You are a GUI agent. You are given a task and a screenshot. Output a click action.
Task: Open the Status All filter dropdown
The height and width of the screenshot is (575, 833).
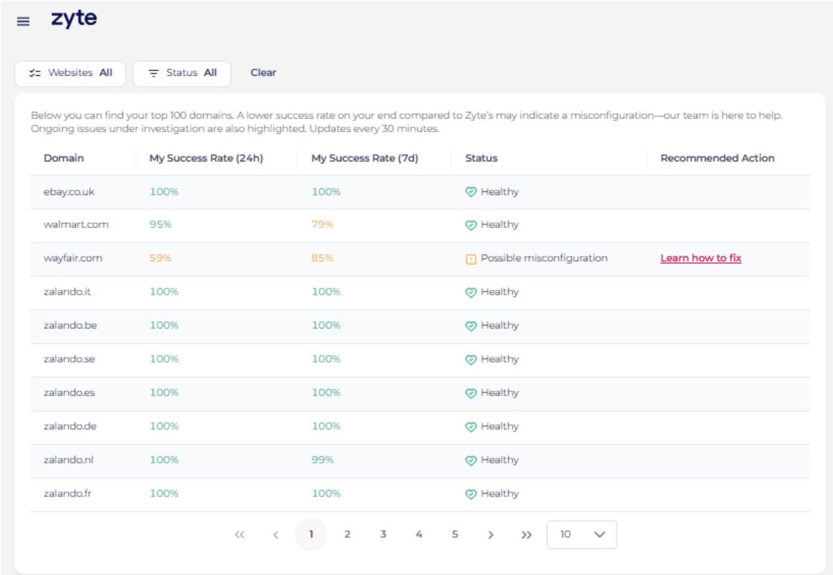click(182, 73)
